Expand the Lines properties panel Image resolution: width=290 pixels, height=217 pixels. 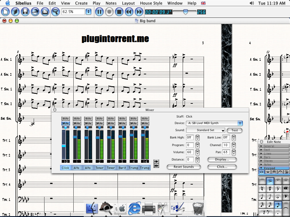pos(274,153)
